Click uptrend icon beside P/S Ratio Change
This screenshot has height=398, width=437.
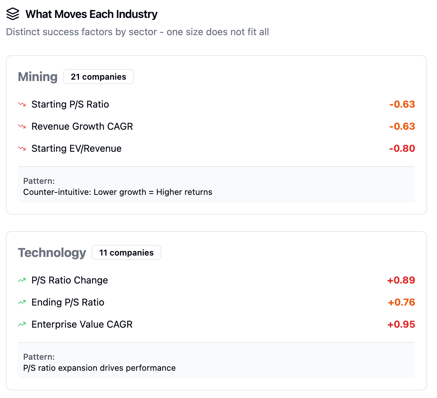pyautogui.click(x=22, y=280)
